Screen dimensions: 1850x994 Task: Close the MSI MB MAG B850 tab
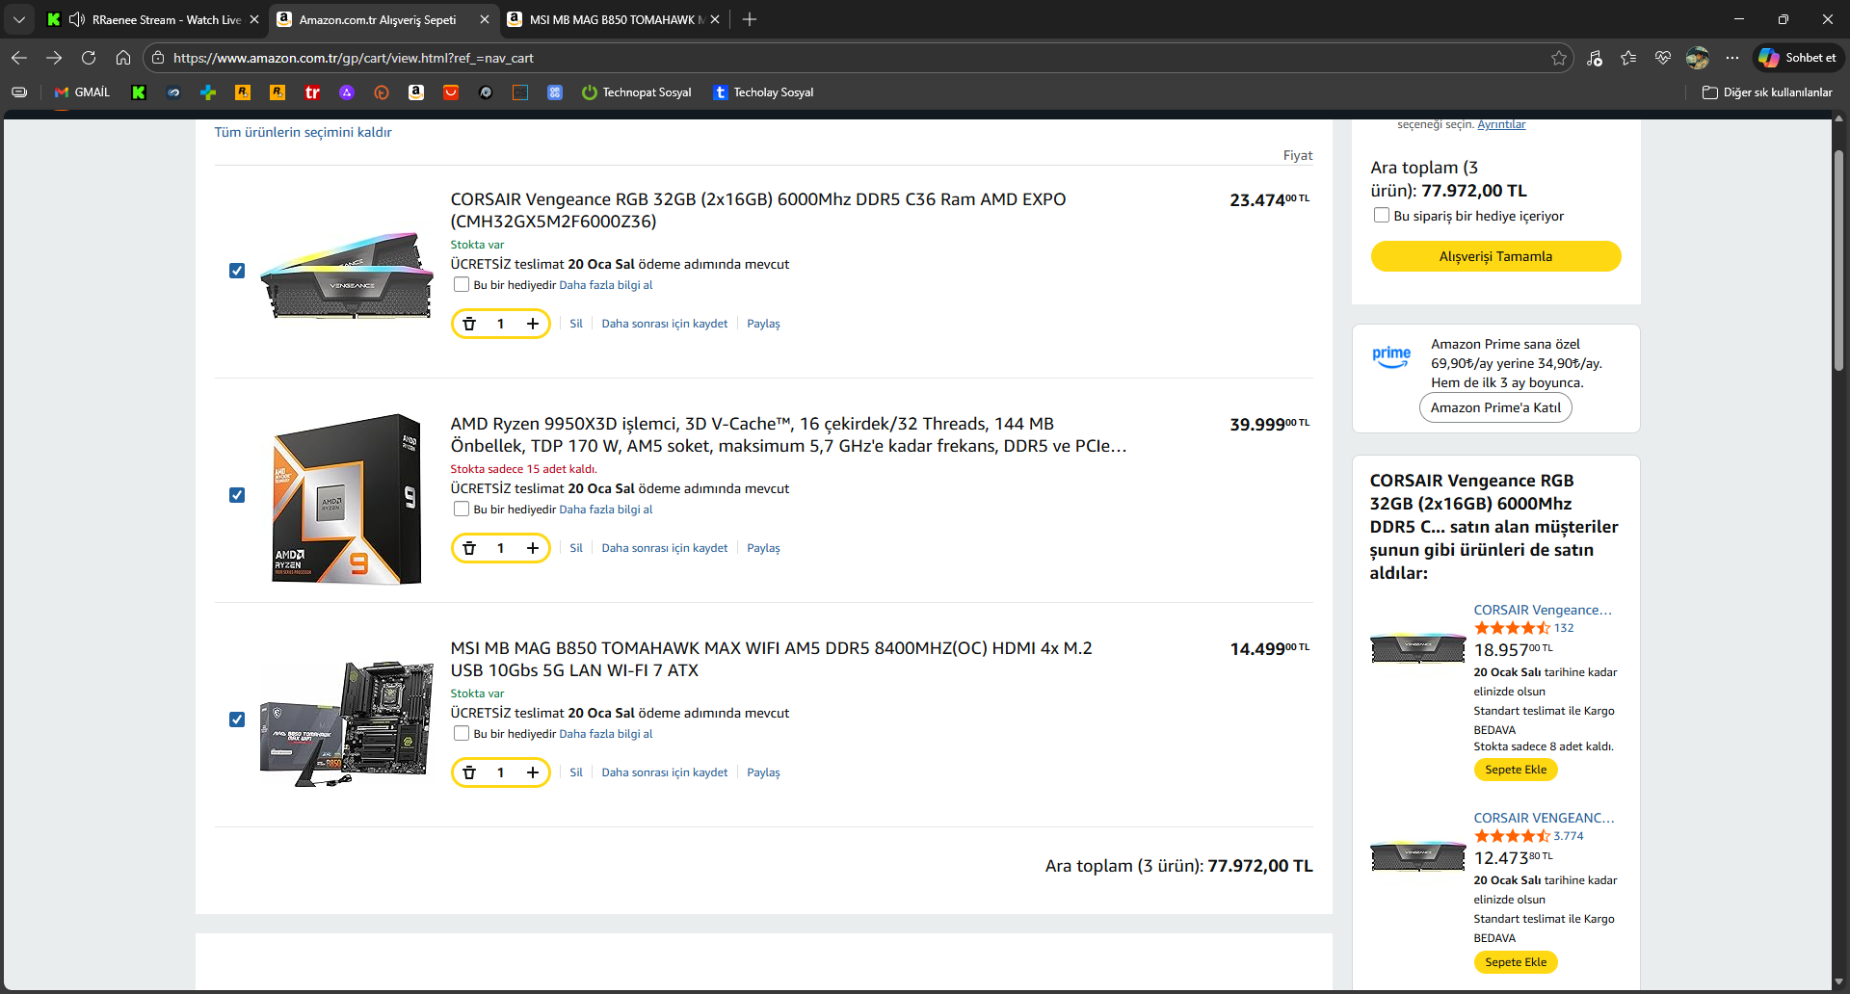[715, 19]
